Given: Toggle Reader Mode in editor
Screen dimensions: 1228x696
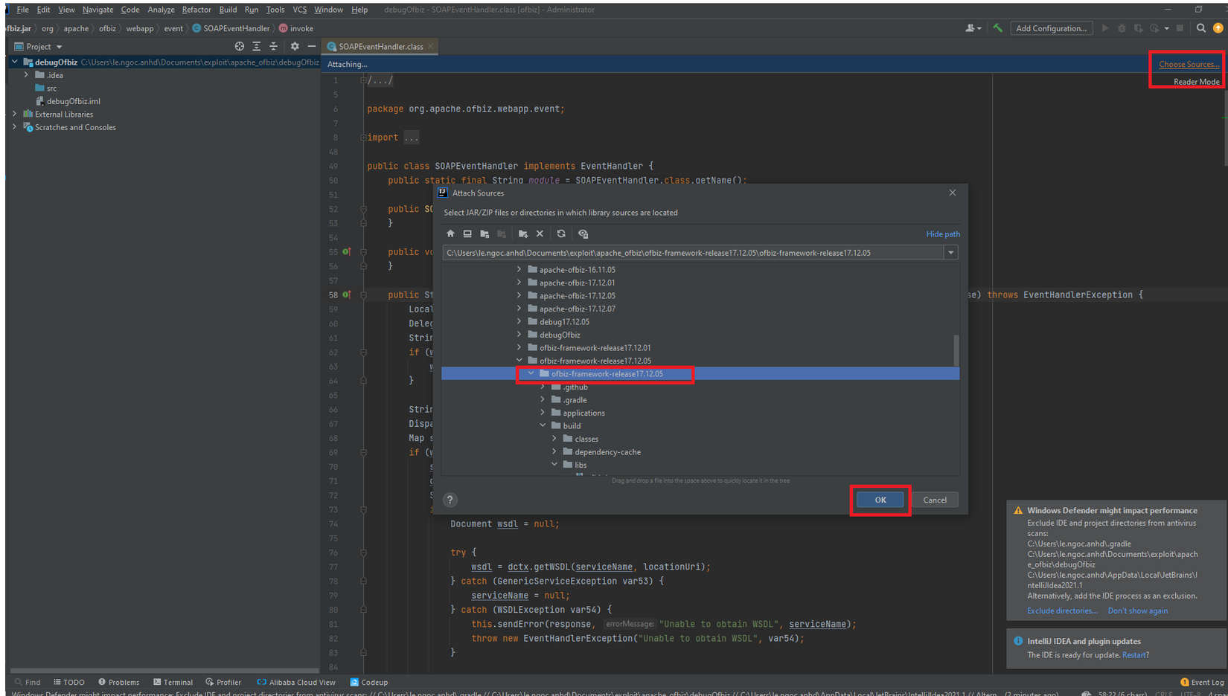Looking at the screenshot, I should [x=1196, y=82].
